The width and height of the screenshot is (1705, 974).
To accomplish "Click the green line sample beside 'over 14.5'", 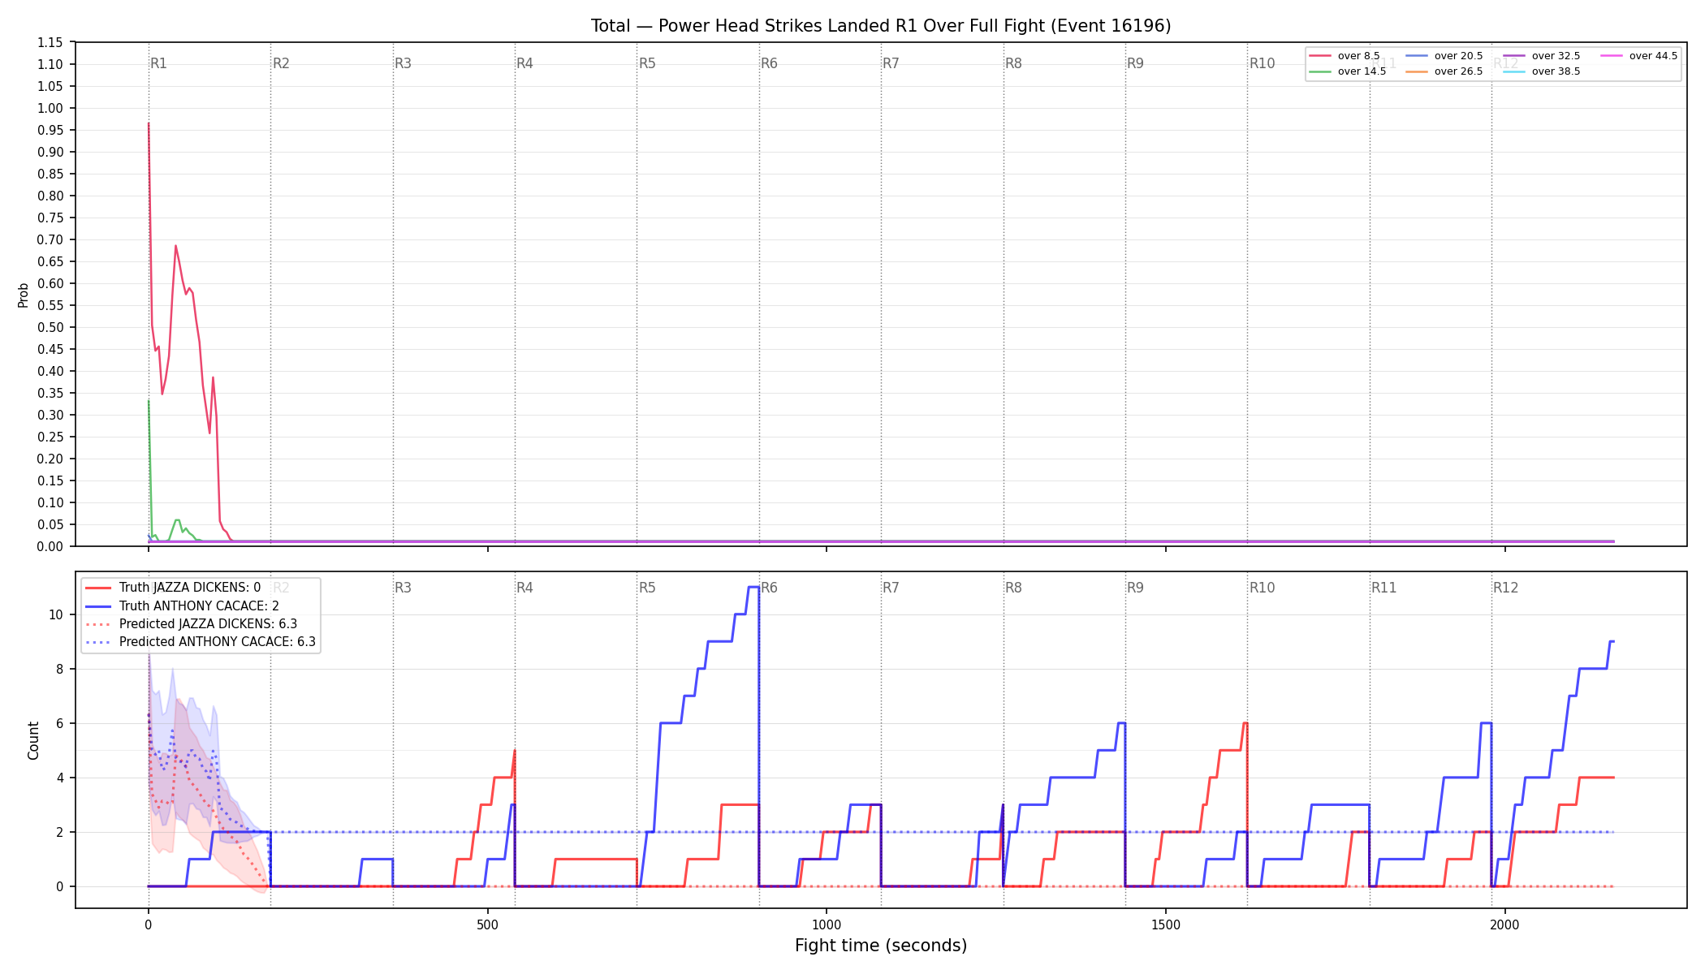I will (1320, 71).
